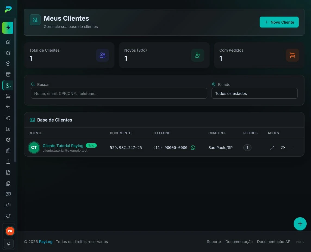Open the bar chart reports sidebar icon
The image size is (311, 252).
[8, 129]
